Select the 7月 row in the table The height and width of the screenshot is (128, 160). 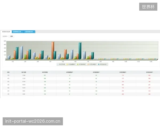click(81, 75)
